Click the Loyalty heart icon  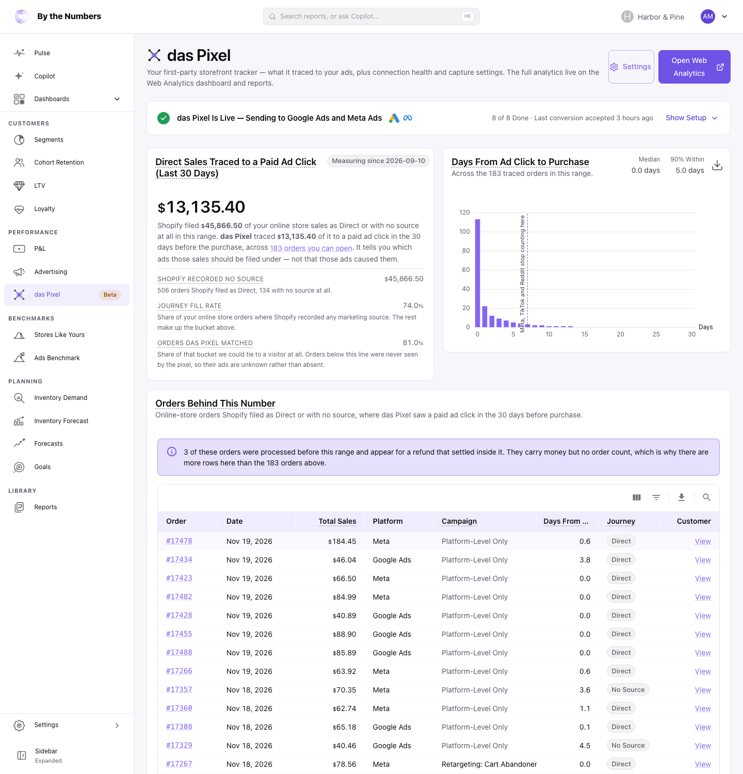point(19,209)
